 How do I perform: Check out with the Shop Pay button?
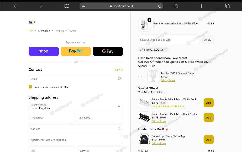tap(44, 51)
